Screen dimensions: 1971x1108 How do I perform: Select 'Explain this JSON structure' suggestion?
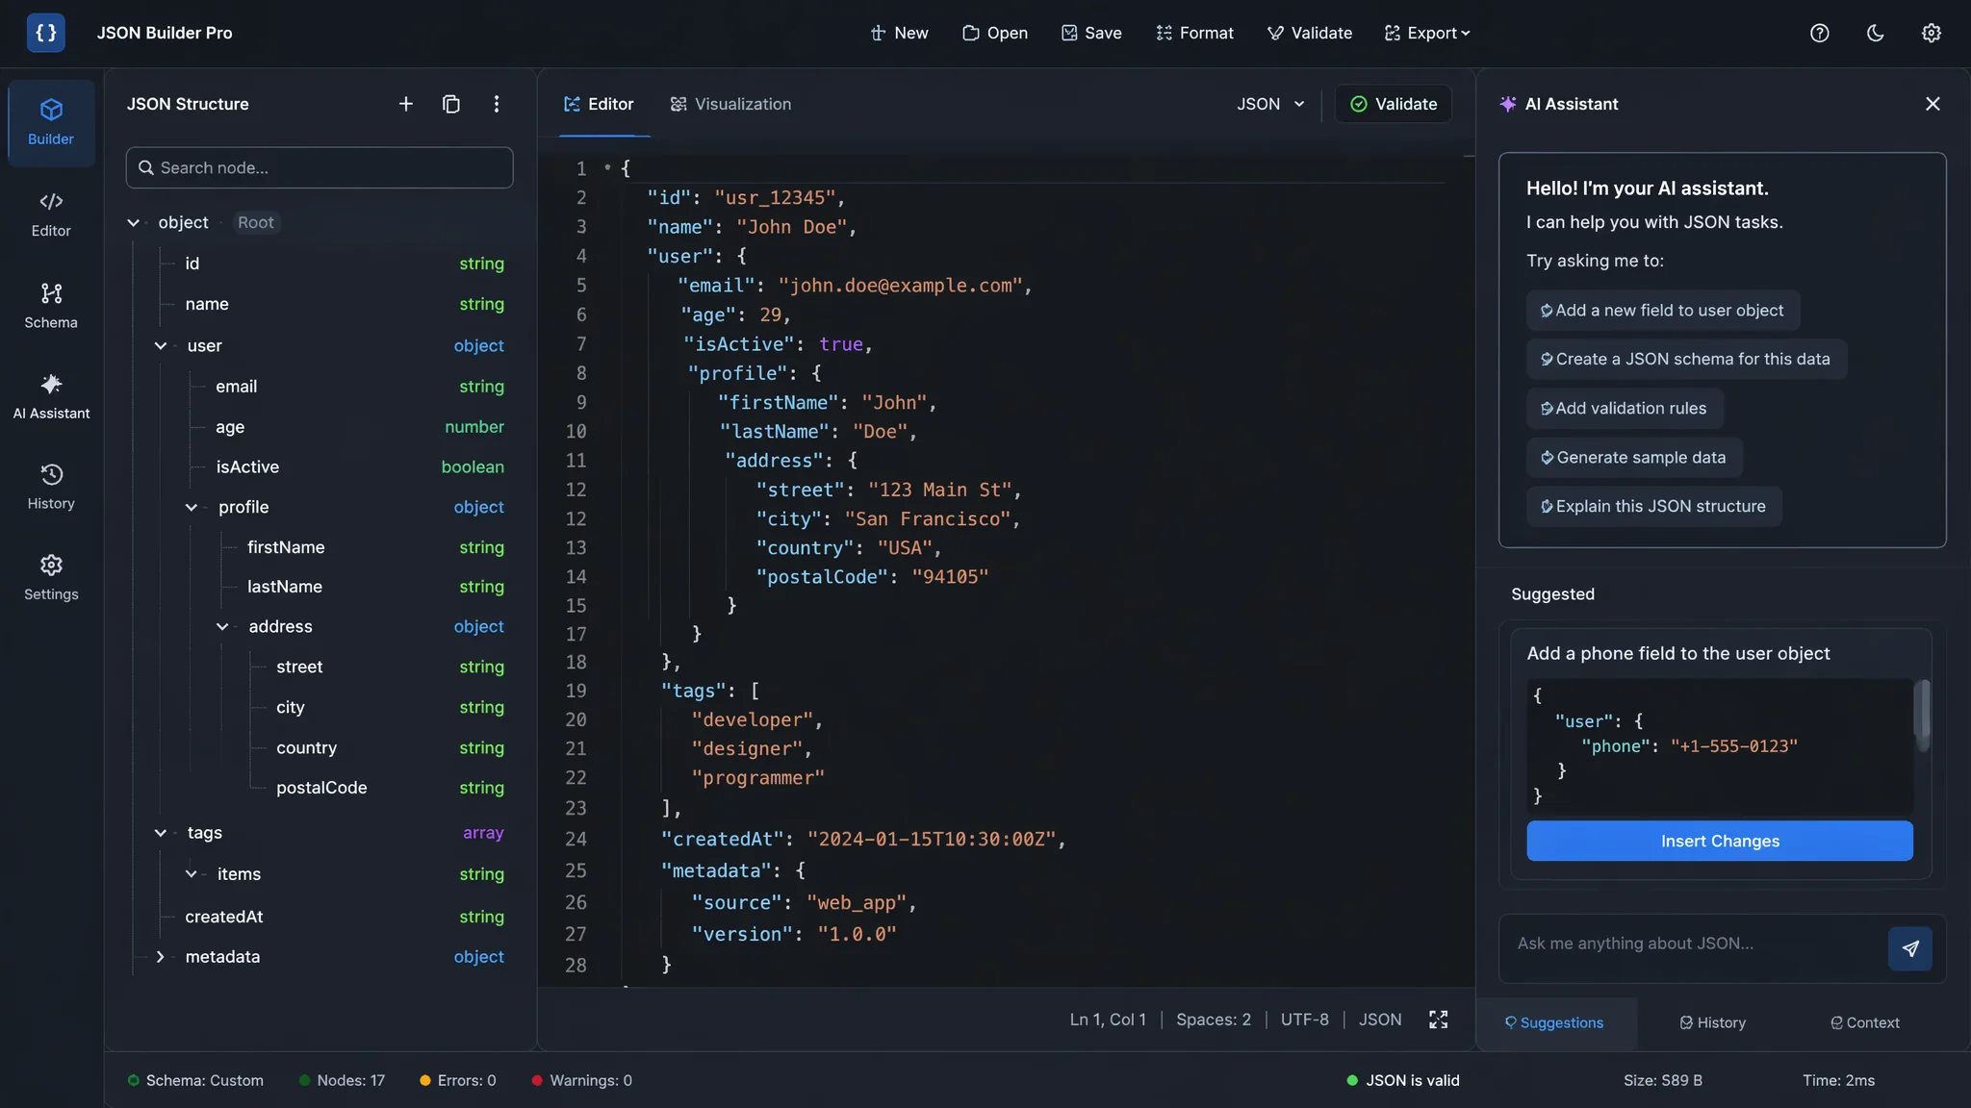[x=1653, y=507]
